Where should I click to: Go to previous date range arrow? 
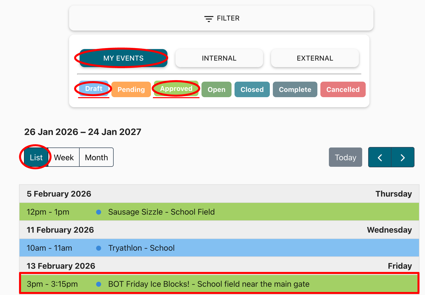380,158
